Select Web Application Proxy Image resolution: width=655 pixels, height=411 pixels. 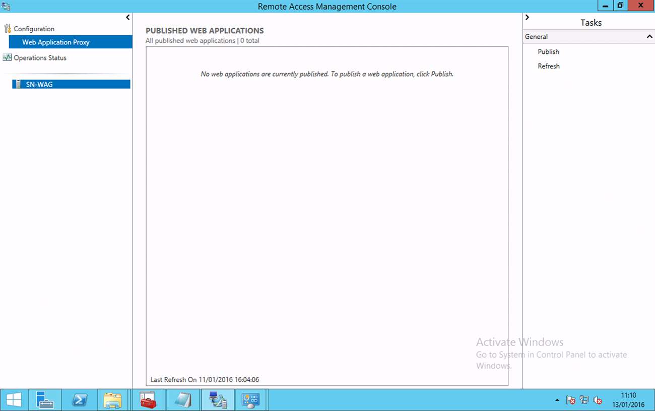click(x=71, y=42)
